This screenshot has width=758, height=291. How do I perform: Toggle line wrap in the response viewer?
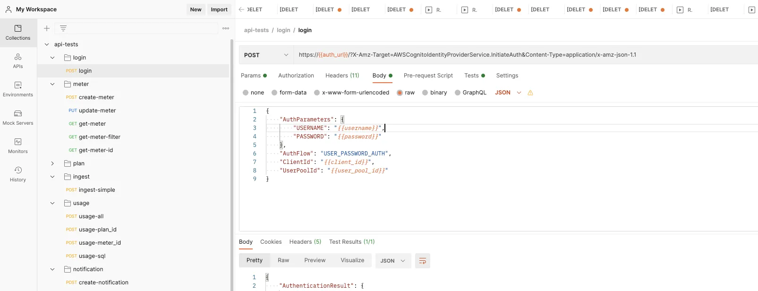(x=423, y=261)
